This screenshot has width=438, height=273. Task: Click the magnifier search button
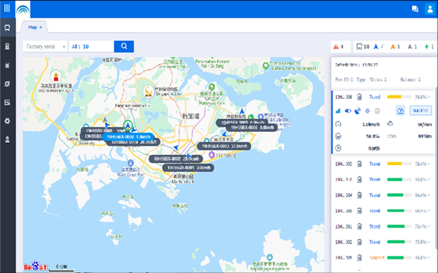[124, 46]
